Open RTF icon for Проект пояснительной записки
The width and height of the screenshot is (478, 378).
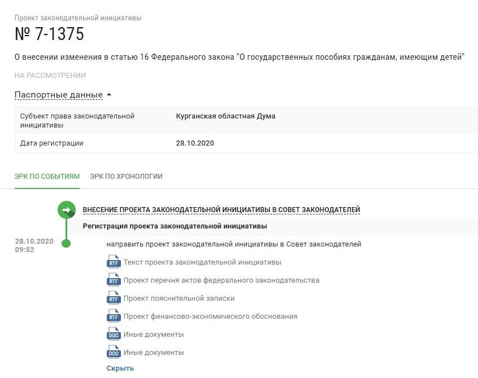114,297
